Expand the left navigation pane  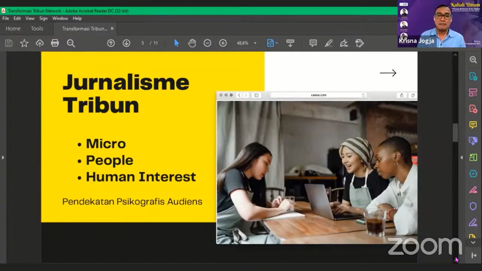point(3,158)
